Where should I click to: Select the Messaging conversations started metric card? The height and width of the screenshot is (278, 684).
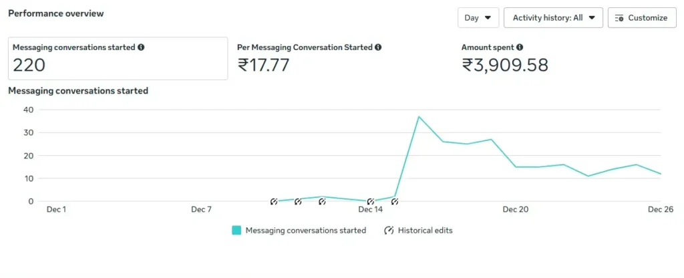coord(118,58)
